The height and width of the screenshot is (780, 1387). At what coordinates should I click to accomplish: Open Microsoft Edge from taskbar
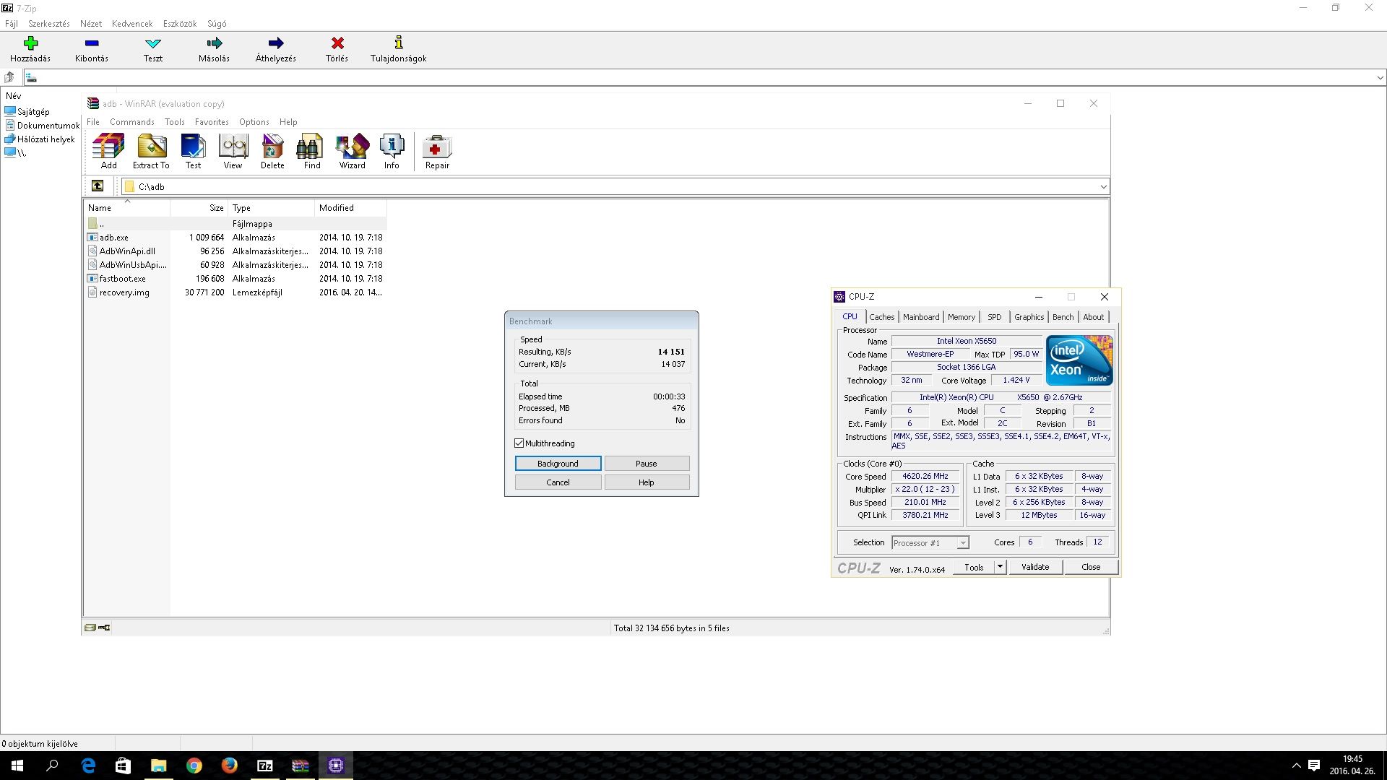tap(88, 766)
